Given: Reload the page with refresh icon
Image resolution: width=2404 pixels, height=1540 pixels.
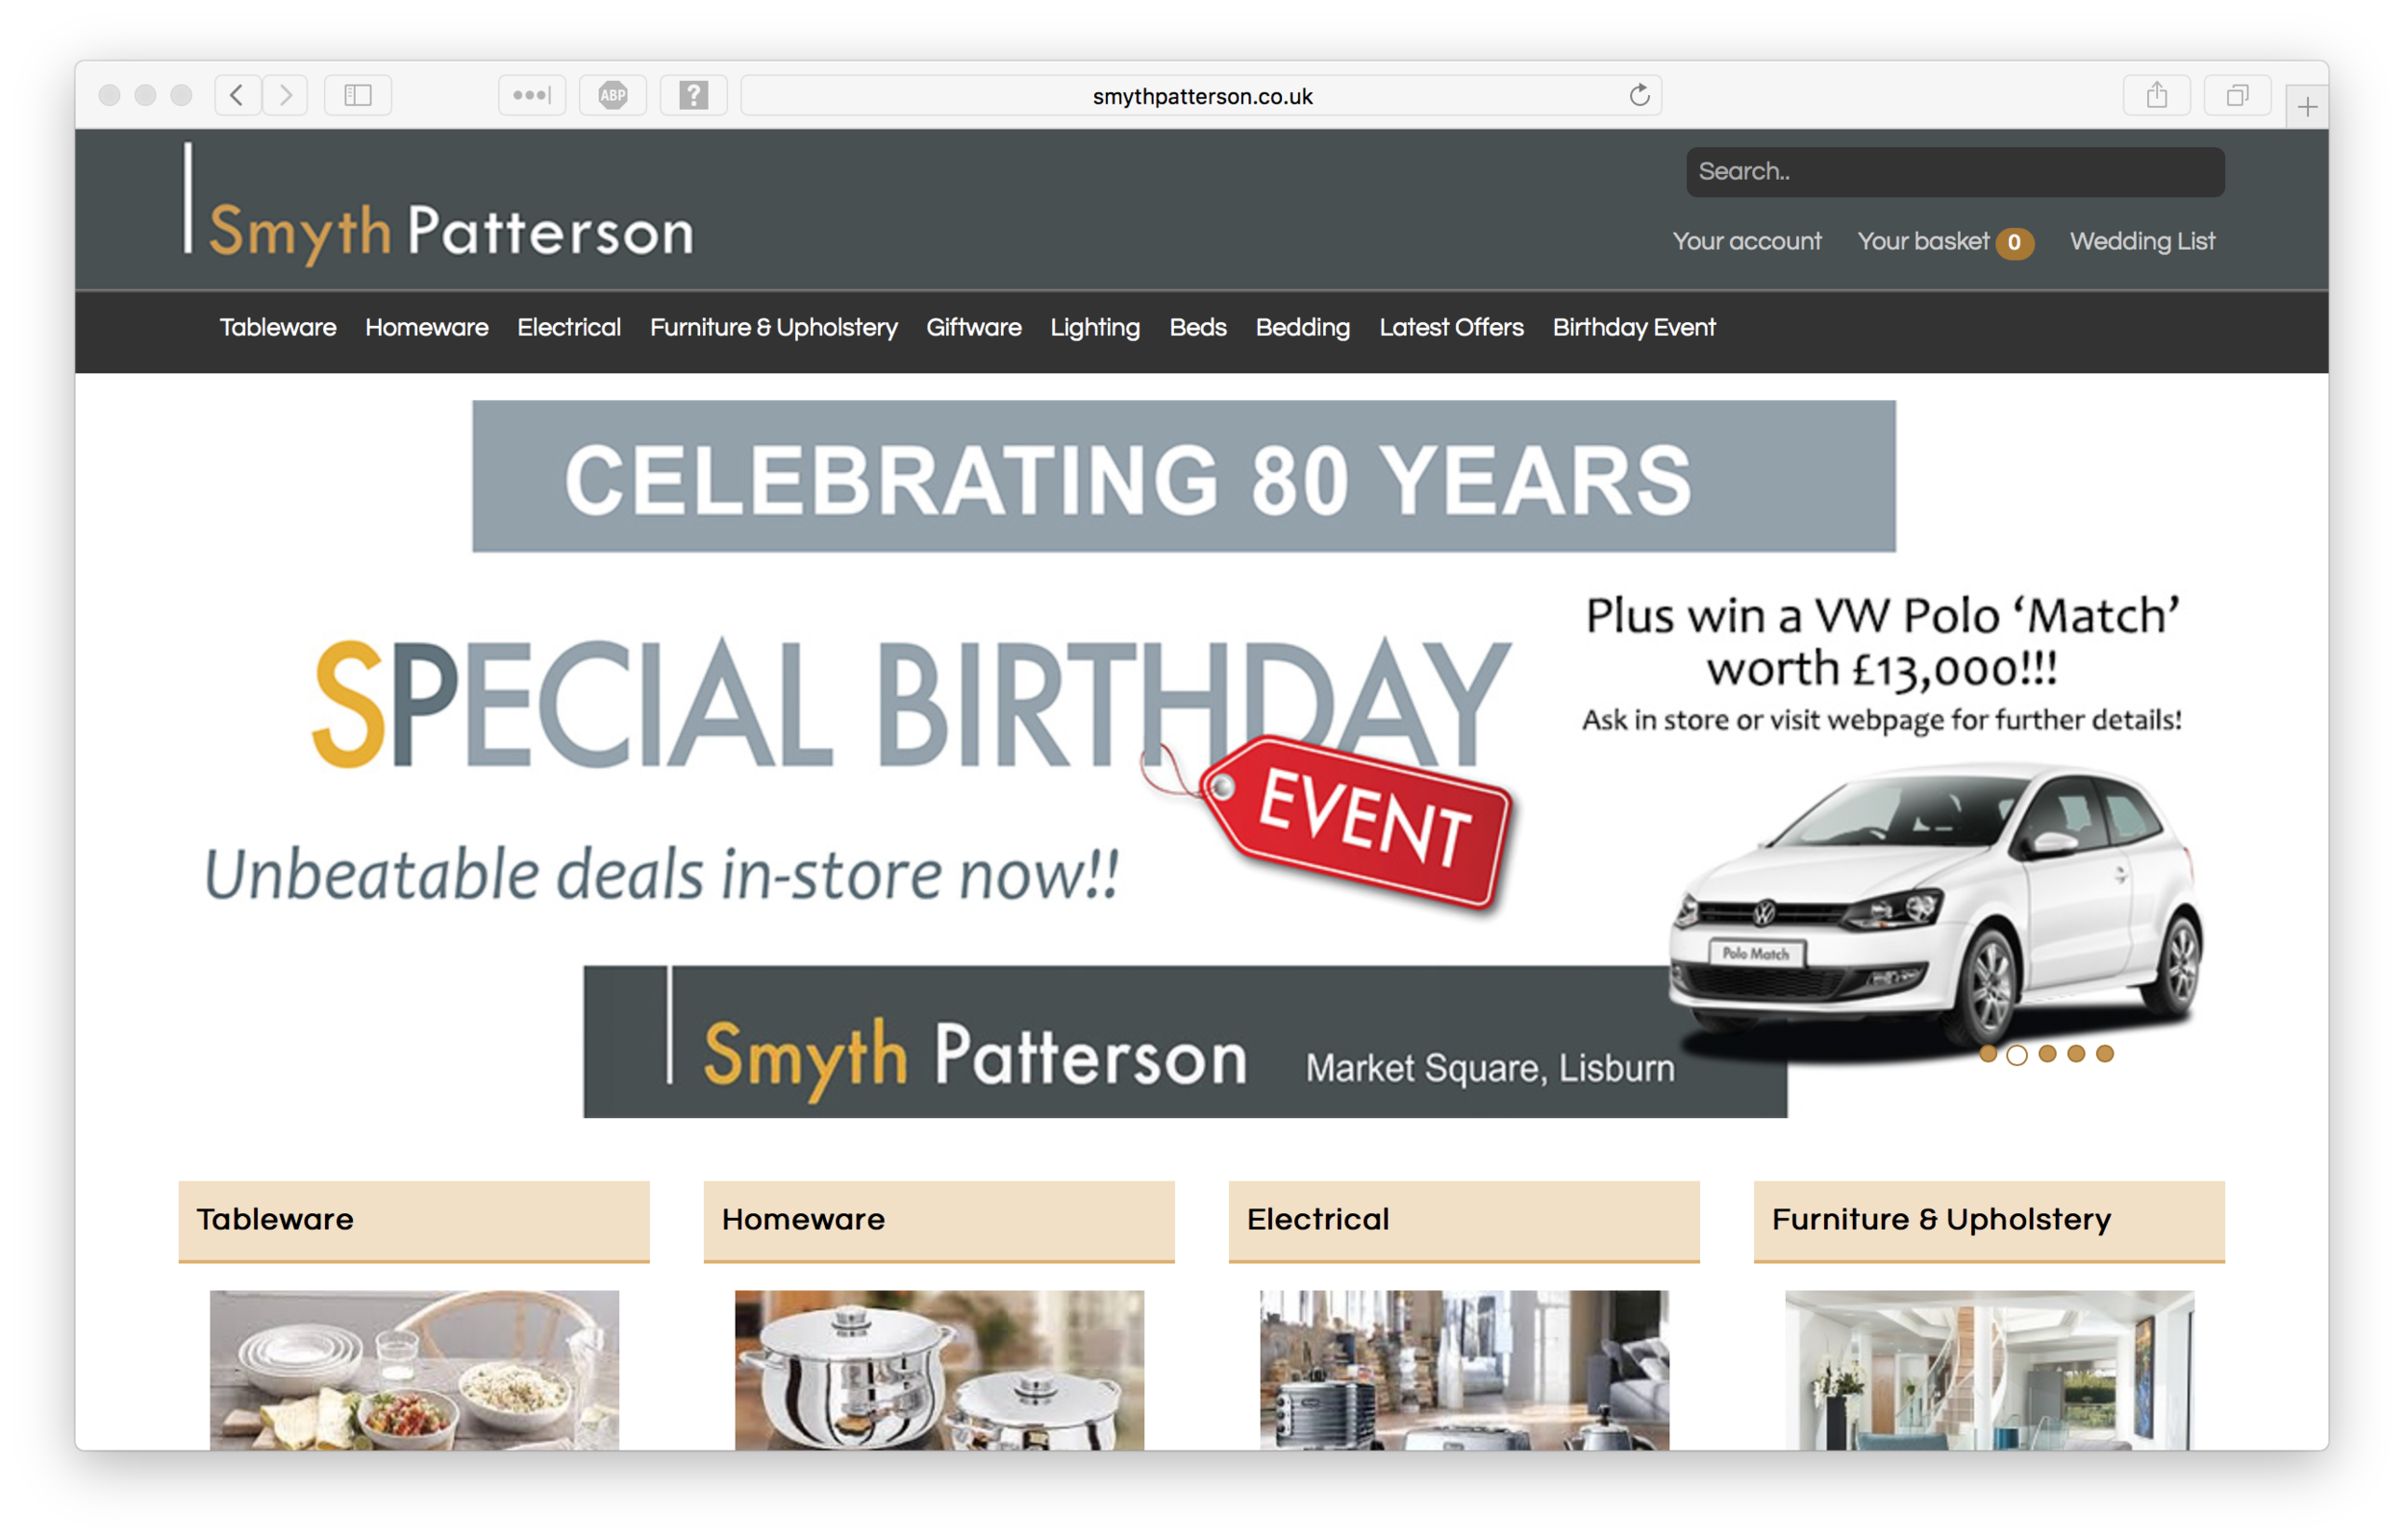Looking at the screenshot, I should pyautogui.click(x=1639, y=95).
